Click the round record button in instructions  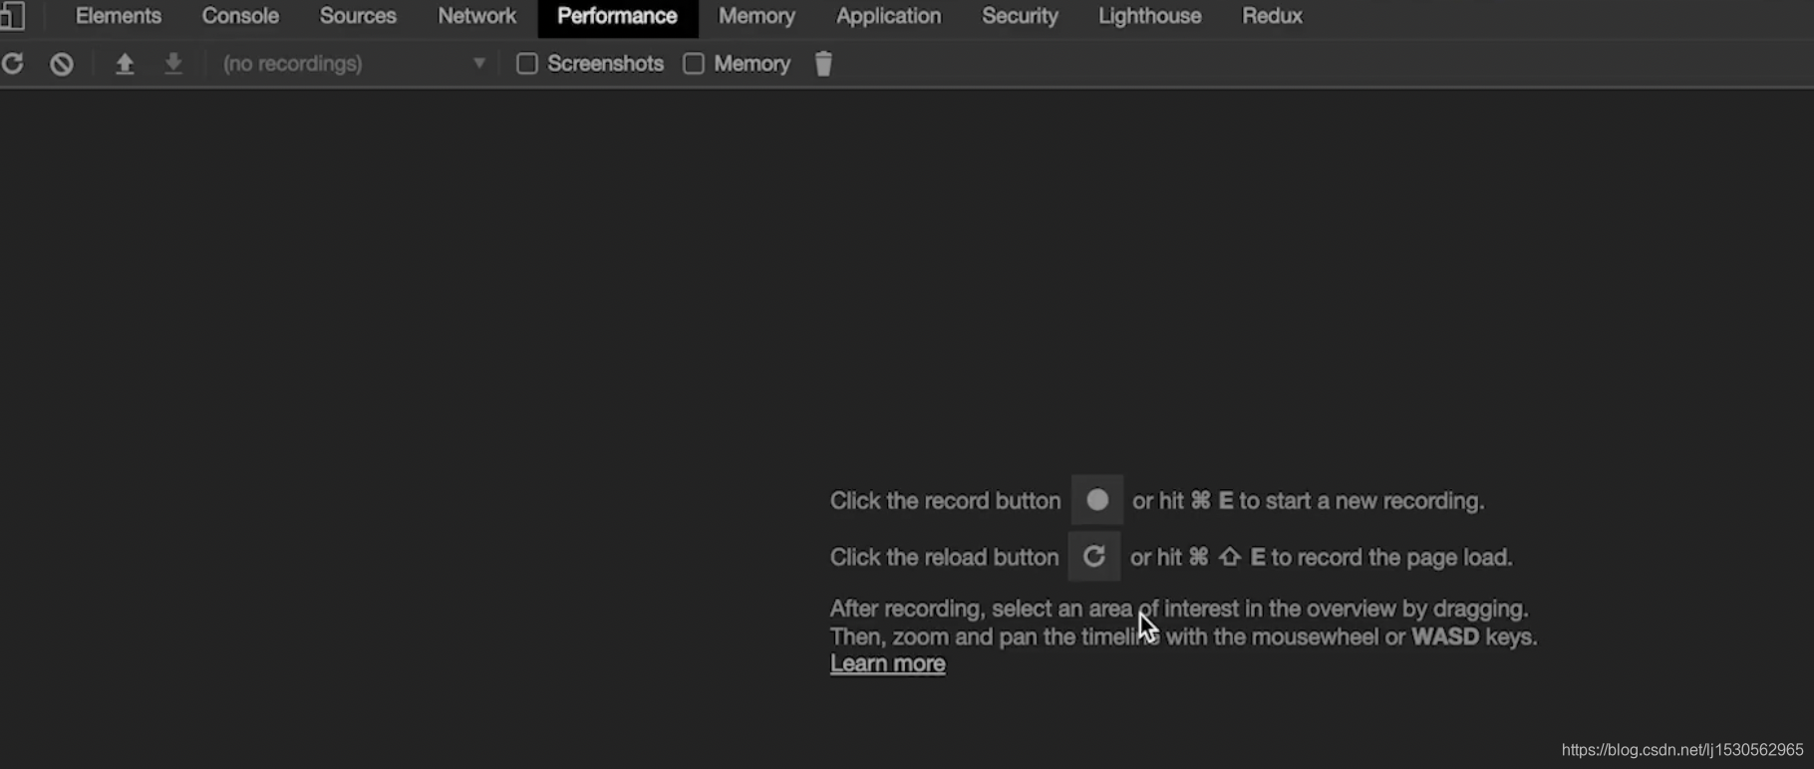pos(1097,500)
